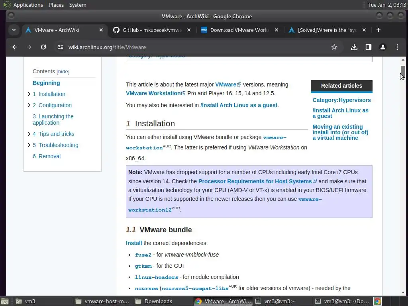Go to 1 Installation in Contents
Image resolution: width=408 pixels, height=306 pixels.
click(49, 94)
